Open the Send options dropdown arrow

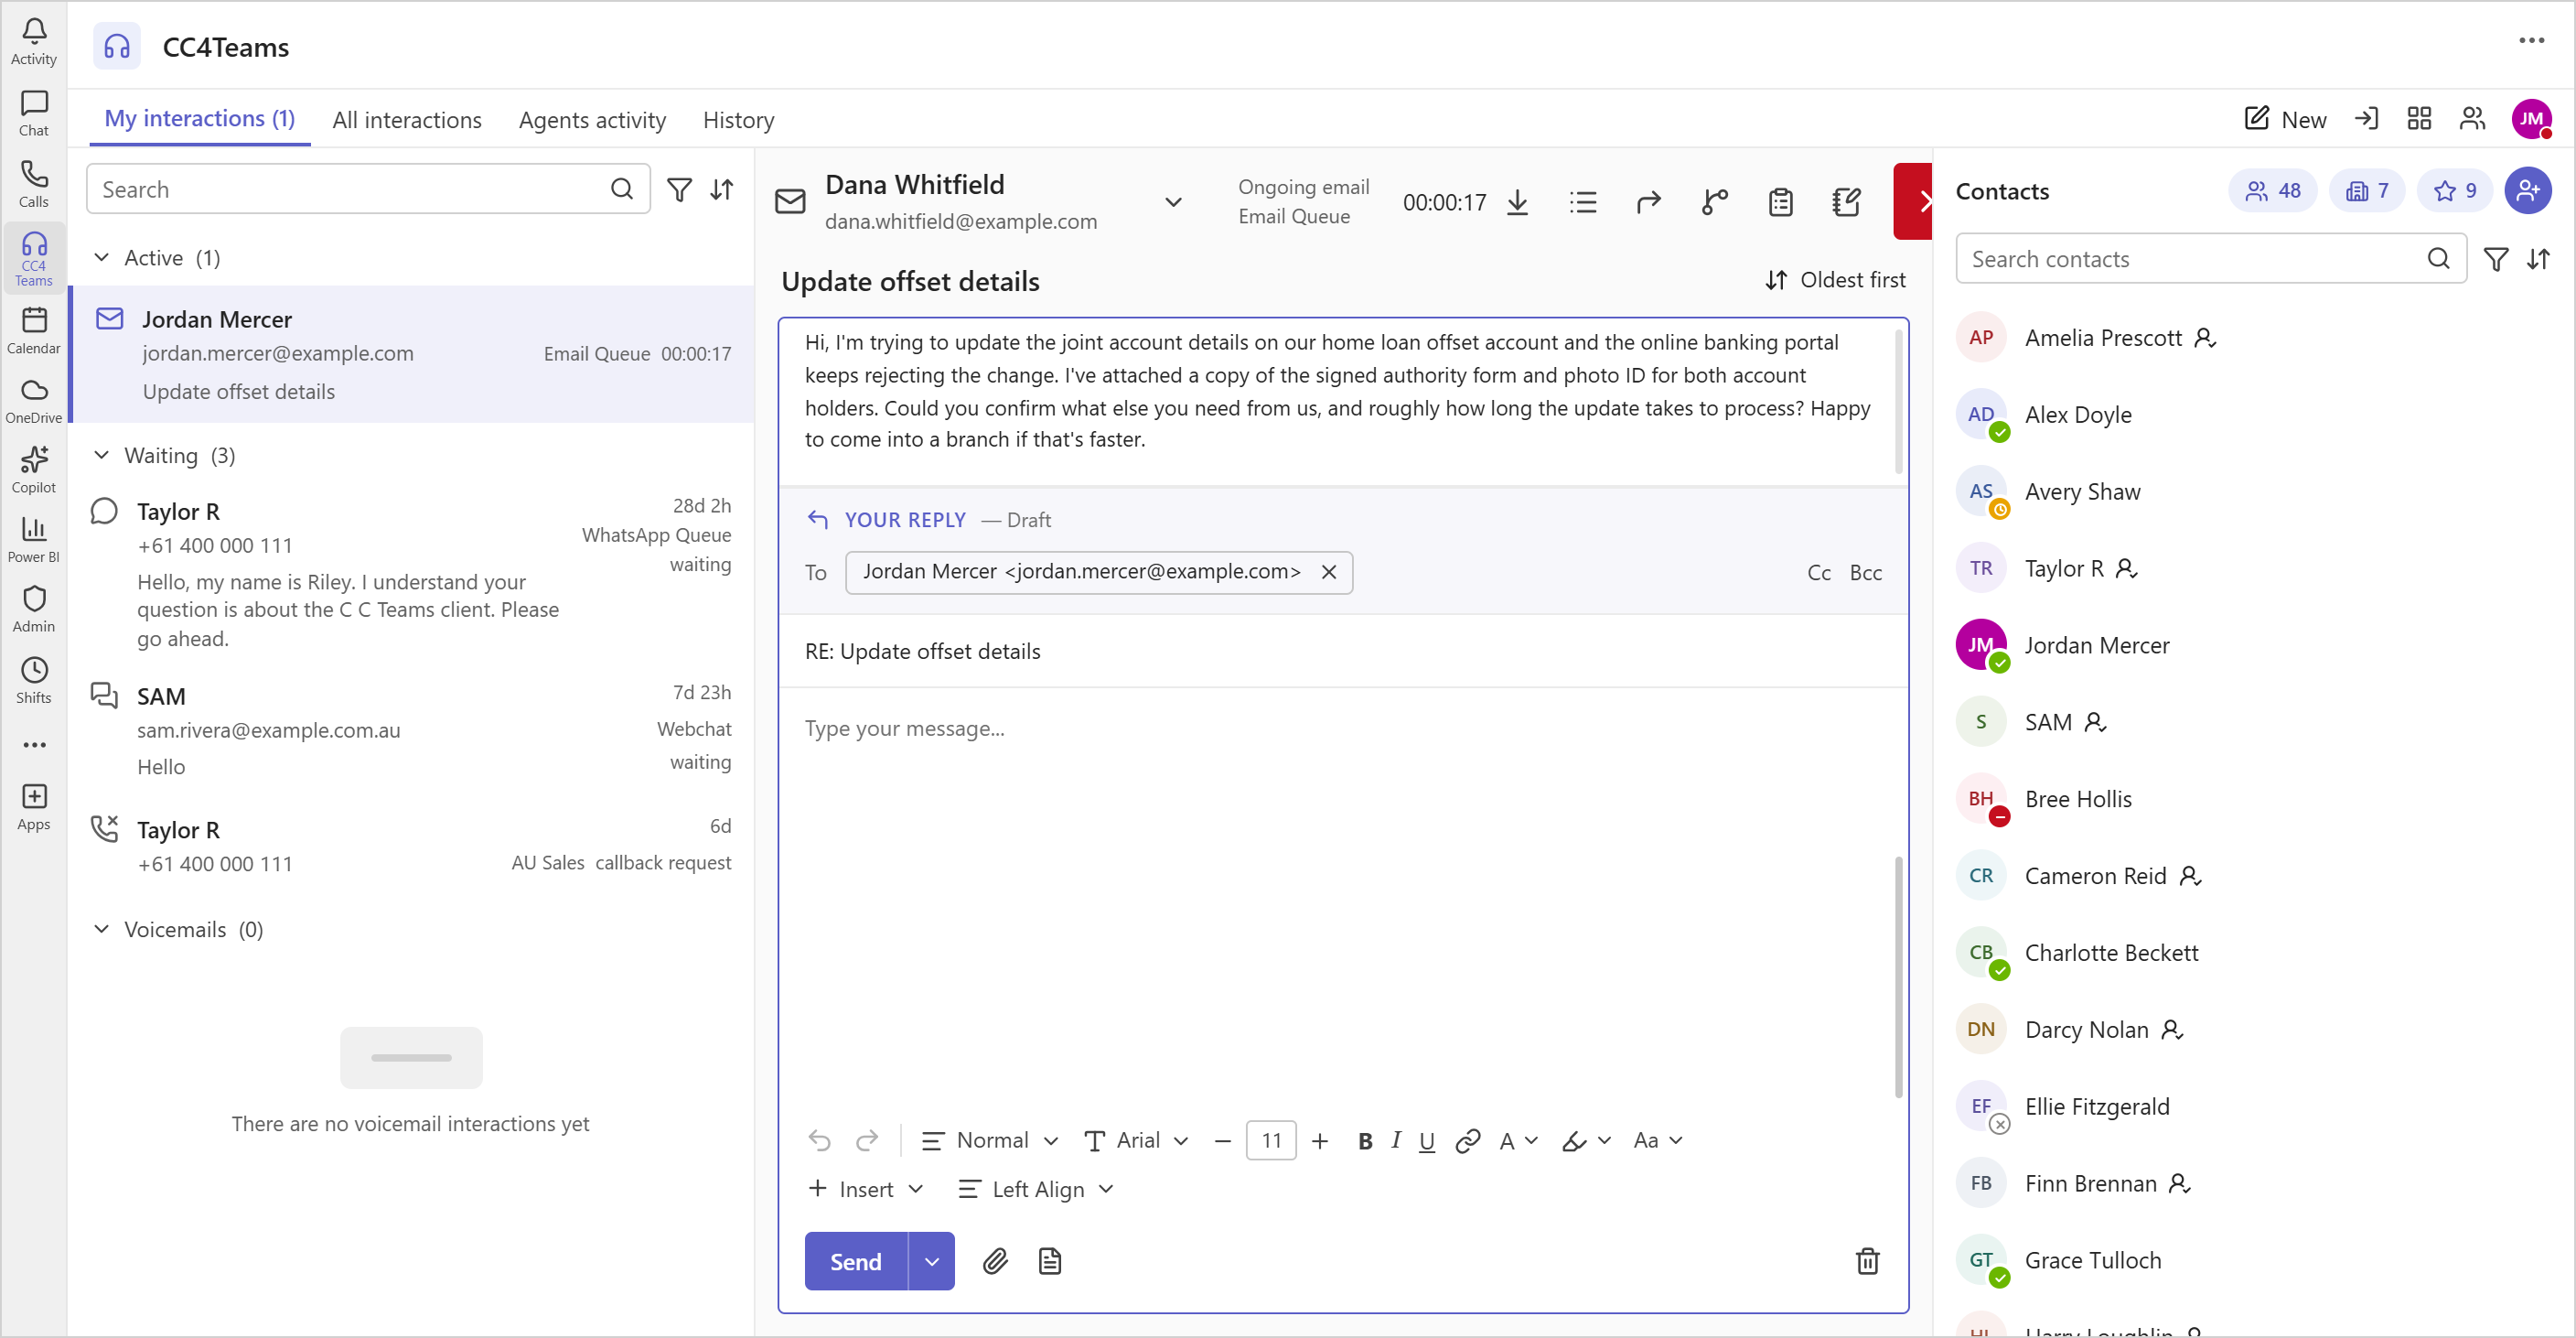tap(931, 1261)
